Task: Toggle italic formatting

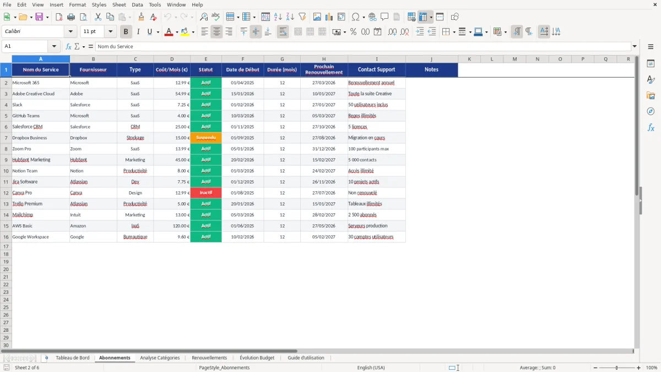Action: click(x=138, y=31)
